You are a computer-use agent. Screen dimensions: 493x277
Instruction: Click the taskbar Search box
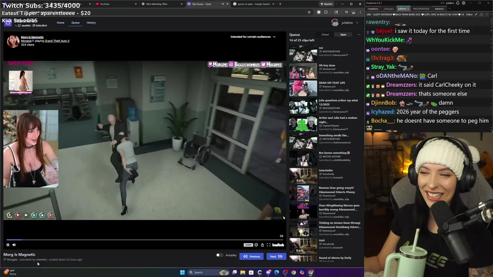[x=208, y=272]
